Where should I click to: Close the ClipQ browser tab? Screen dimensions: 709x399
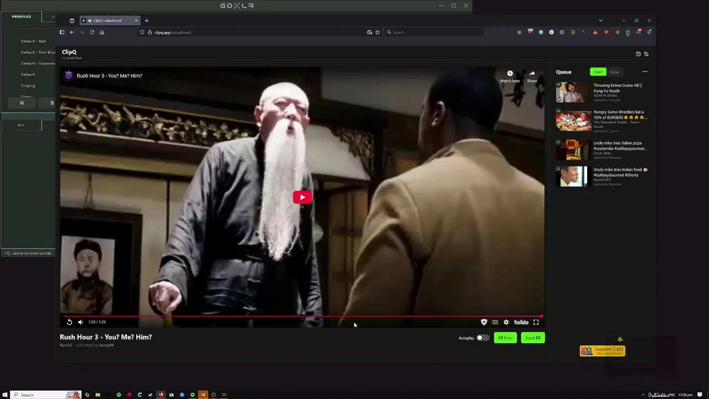coord(136,21)
